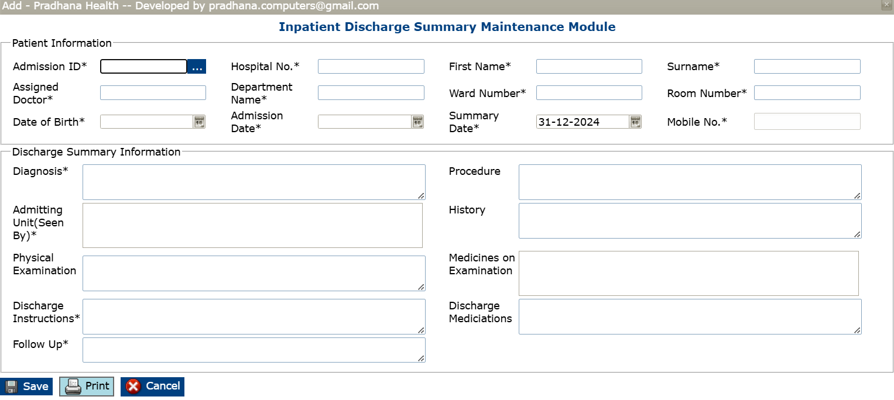The width and height of the screenshot is (894, 400).
Task: Open the Admission Date calendar picker
Action: (417, 122)
